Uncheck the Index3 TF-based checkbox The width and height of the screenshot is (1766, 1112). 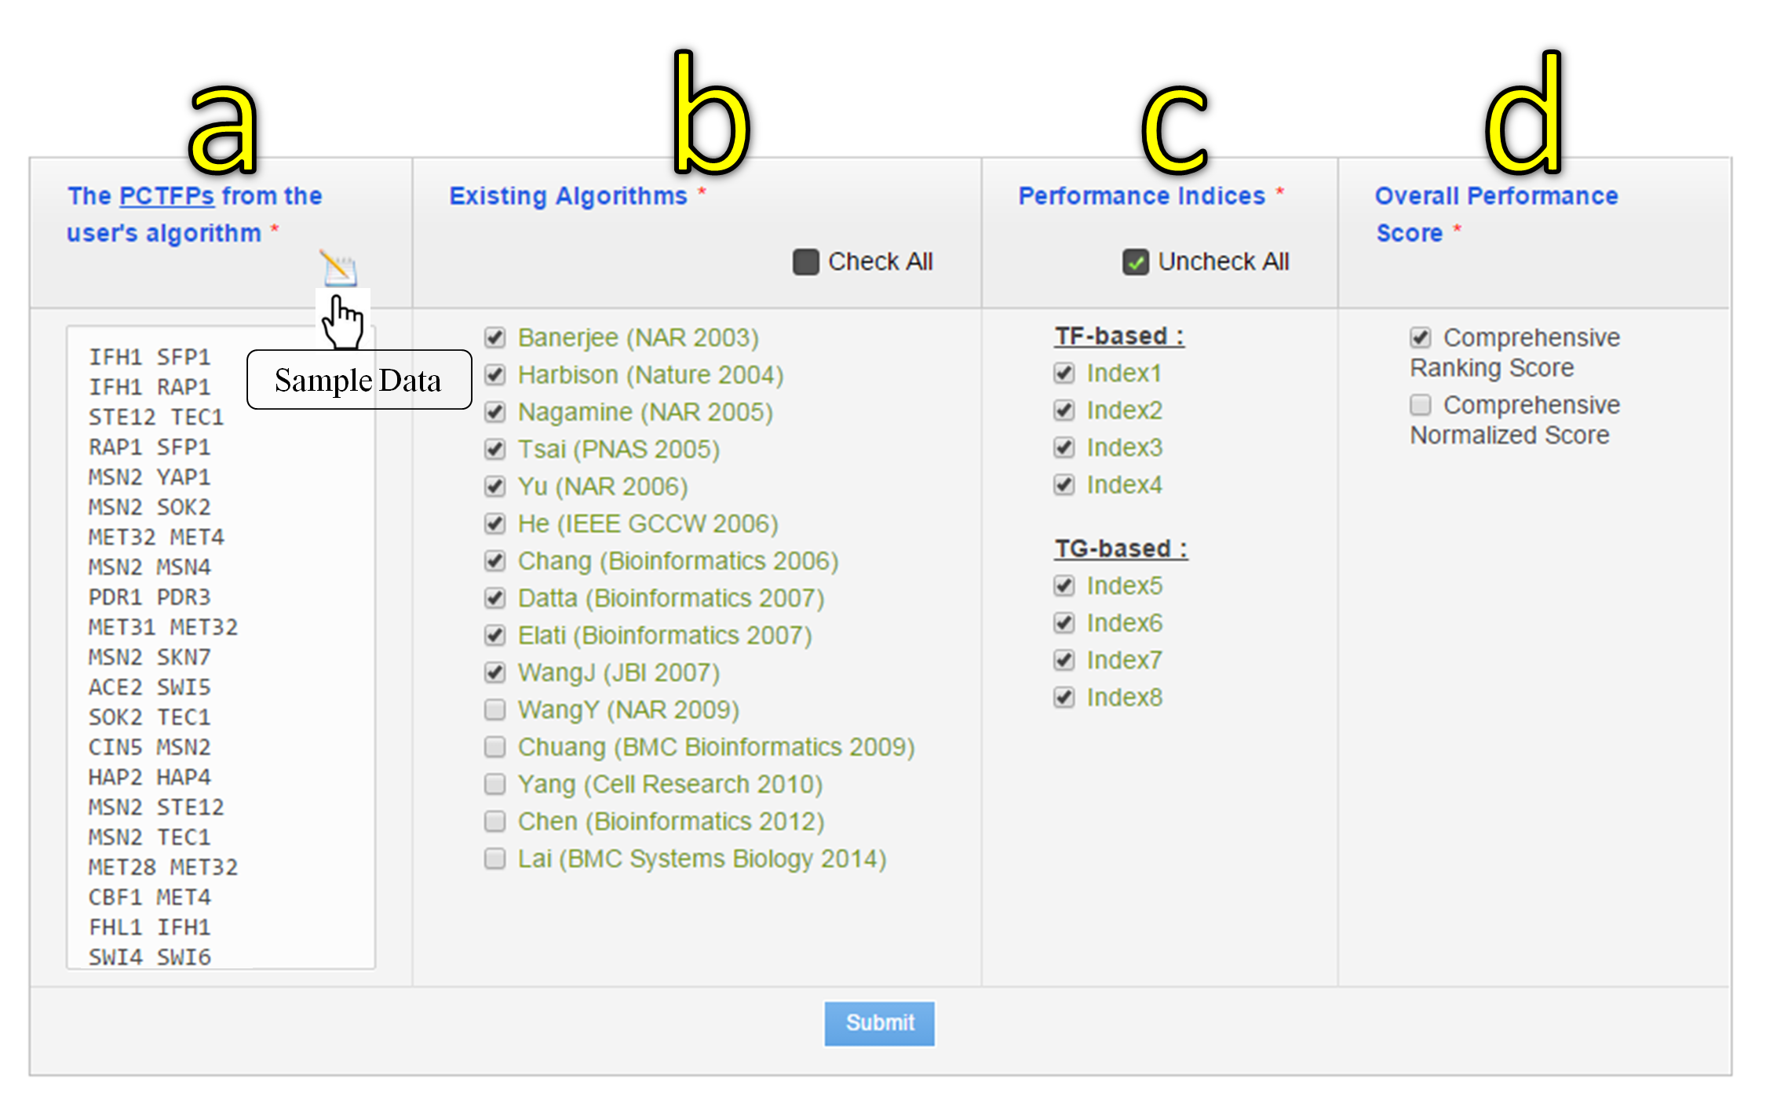click(1064, 448)
